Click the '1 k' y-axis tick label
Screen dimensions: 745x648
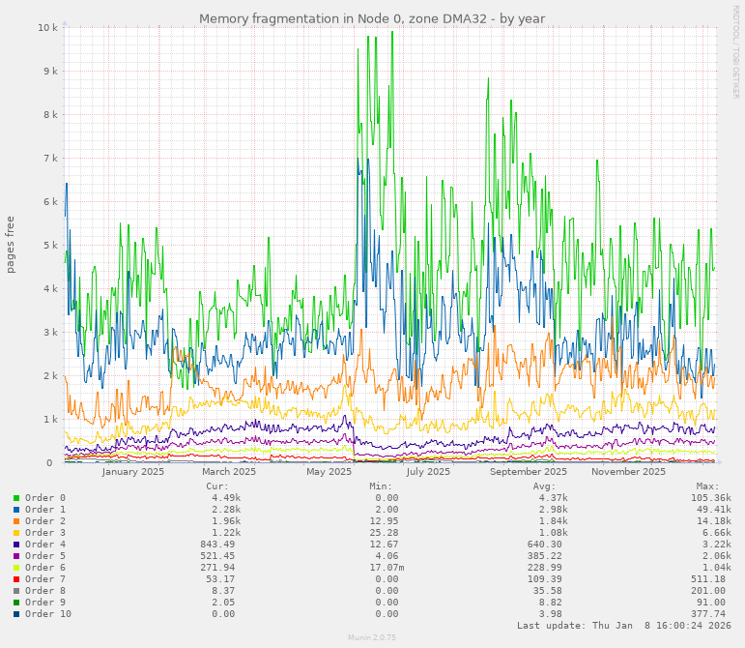[x=50, y=420]
